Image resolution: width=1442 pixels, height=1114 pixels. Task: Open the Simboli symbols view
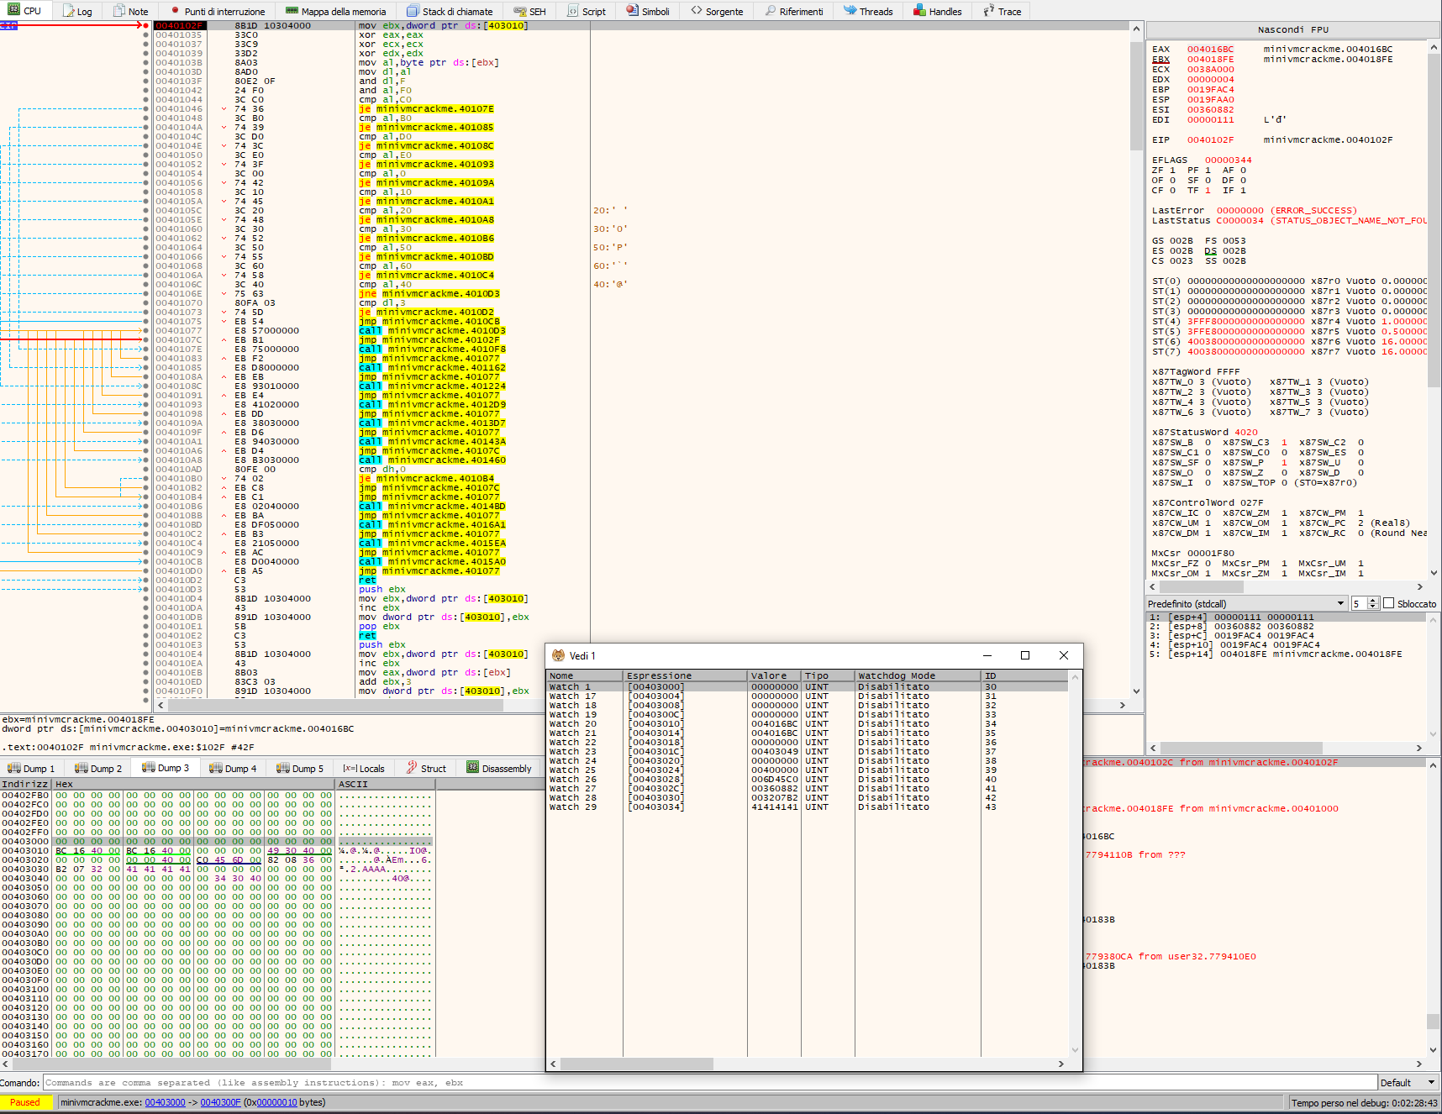coord(648,11)
